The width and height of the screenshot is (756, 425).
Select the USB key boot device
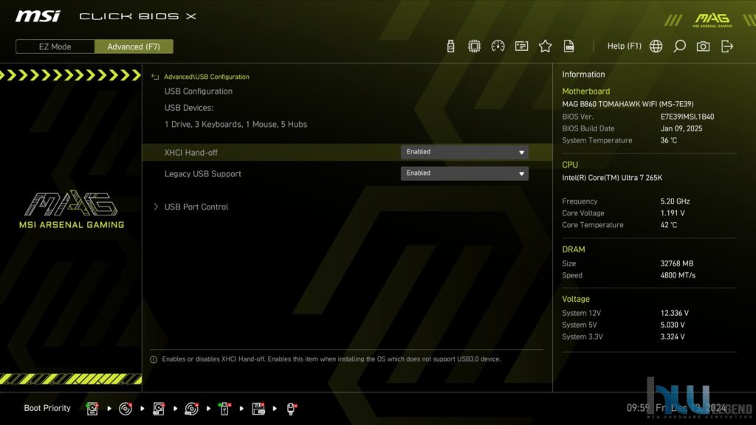(x=224, y=409)
